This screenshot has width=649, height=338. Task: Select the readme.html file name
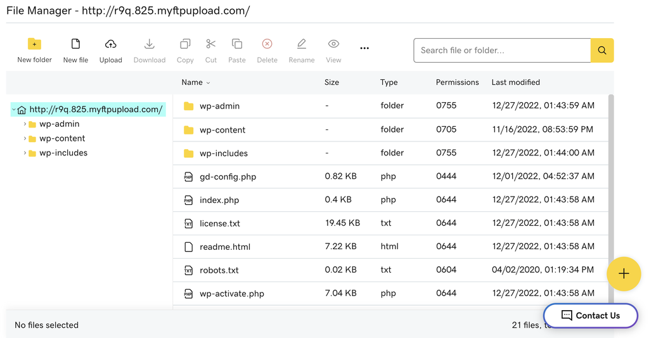pos(225,247)
